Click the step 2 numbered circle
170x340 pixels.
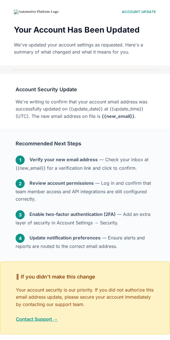tap(20, 184)
